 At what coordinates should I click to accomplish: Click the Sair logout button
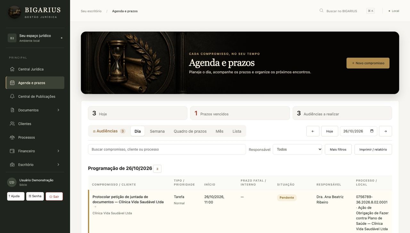pos(54,197)
